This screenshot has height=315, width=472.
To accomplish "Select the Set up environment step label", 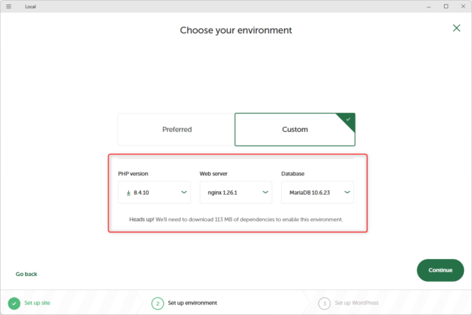I will (192, 303).
